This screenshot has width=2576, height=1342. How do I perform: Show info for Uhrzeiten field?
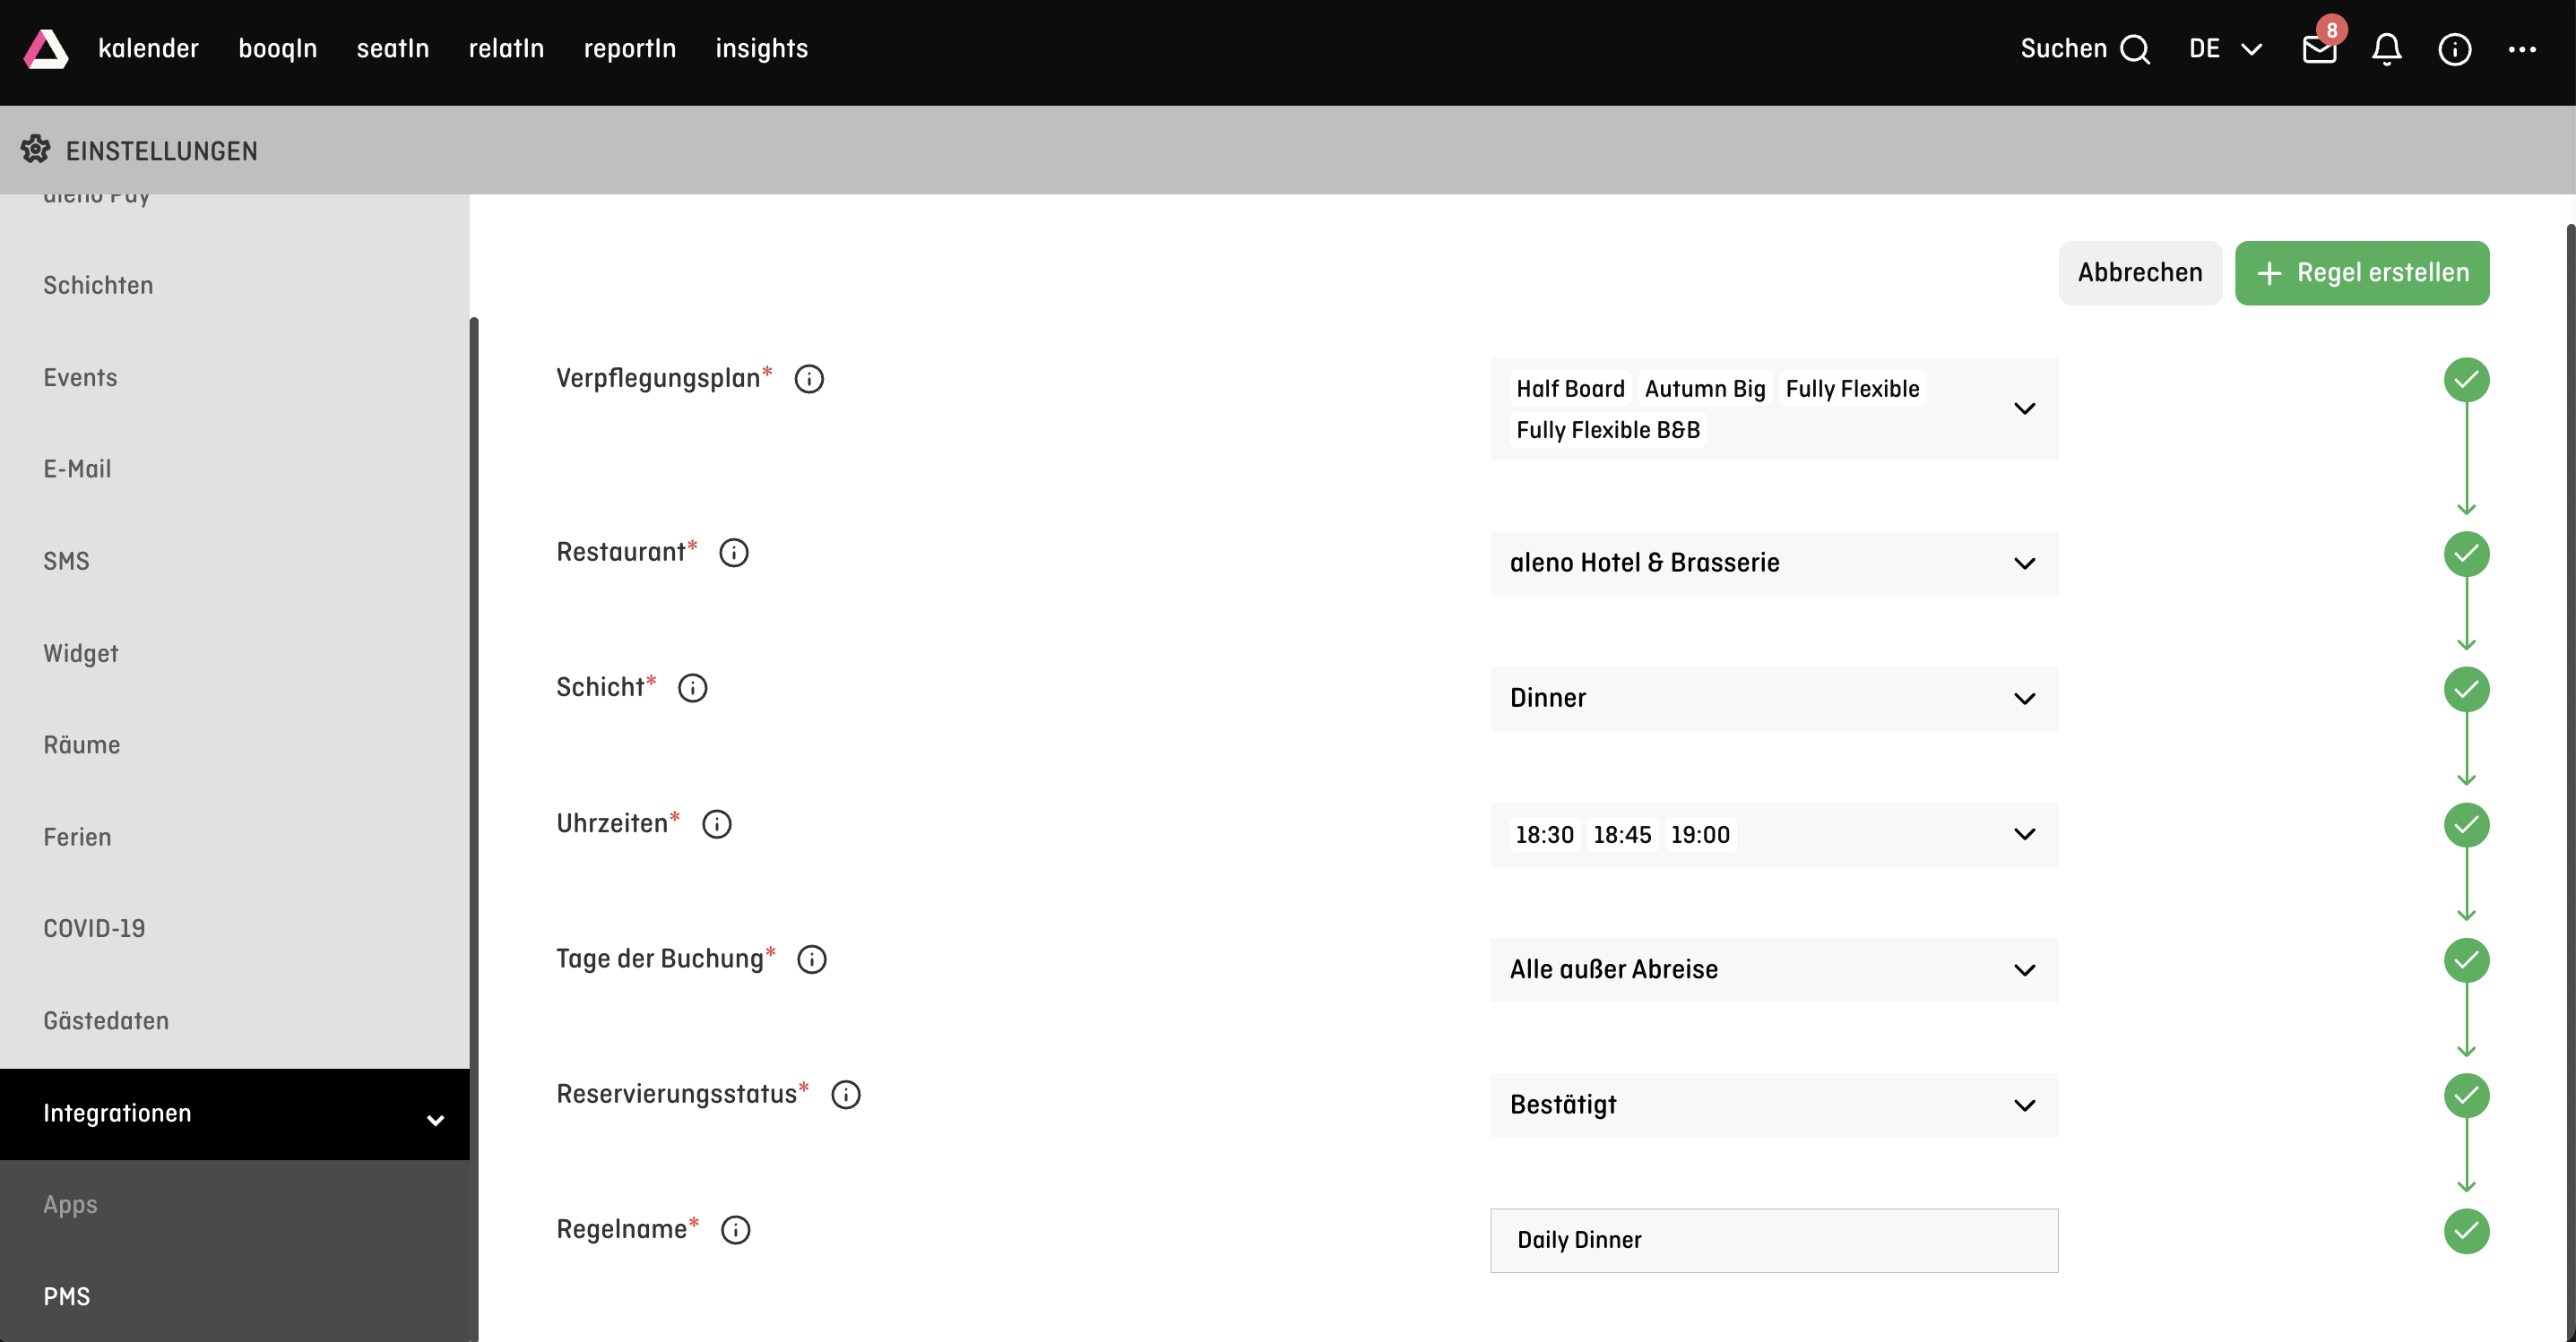point(717,823)
